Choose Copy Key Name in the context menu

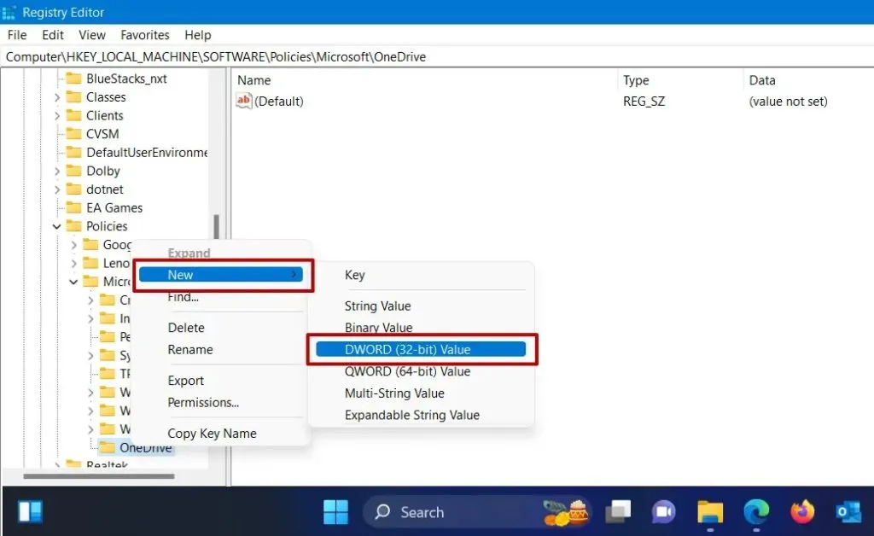[x=212, y=434]
